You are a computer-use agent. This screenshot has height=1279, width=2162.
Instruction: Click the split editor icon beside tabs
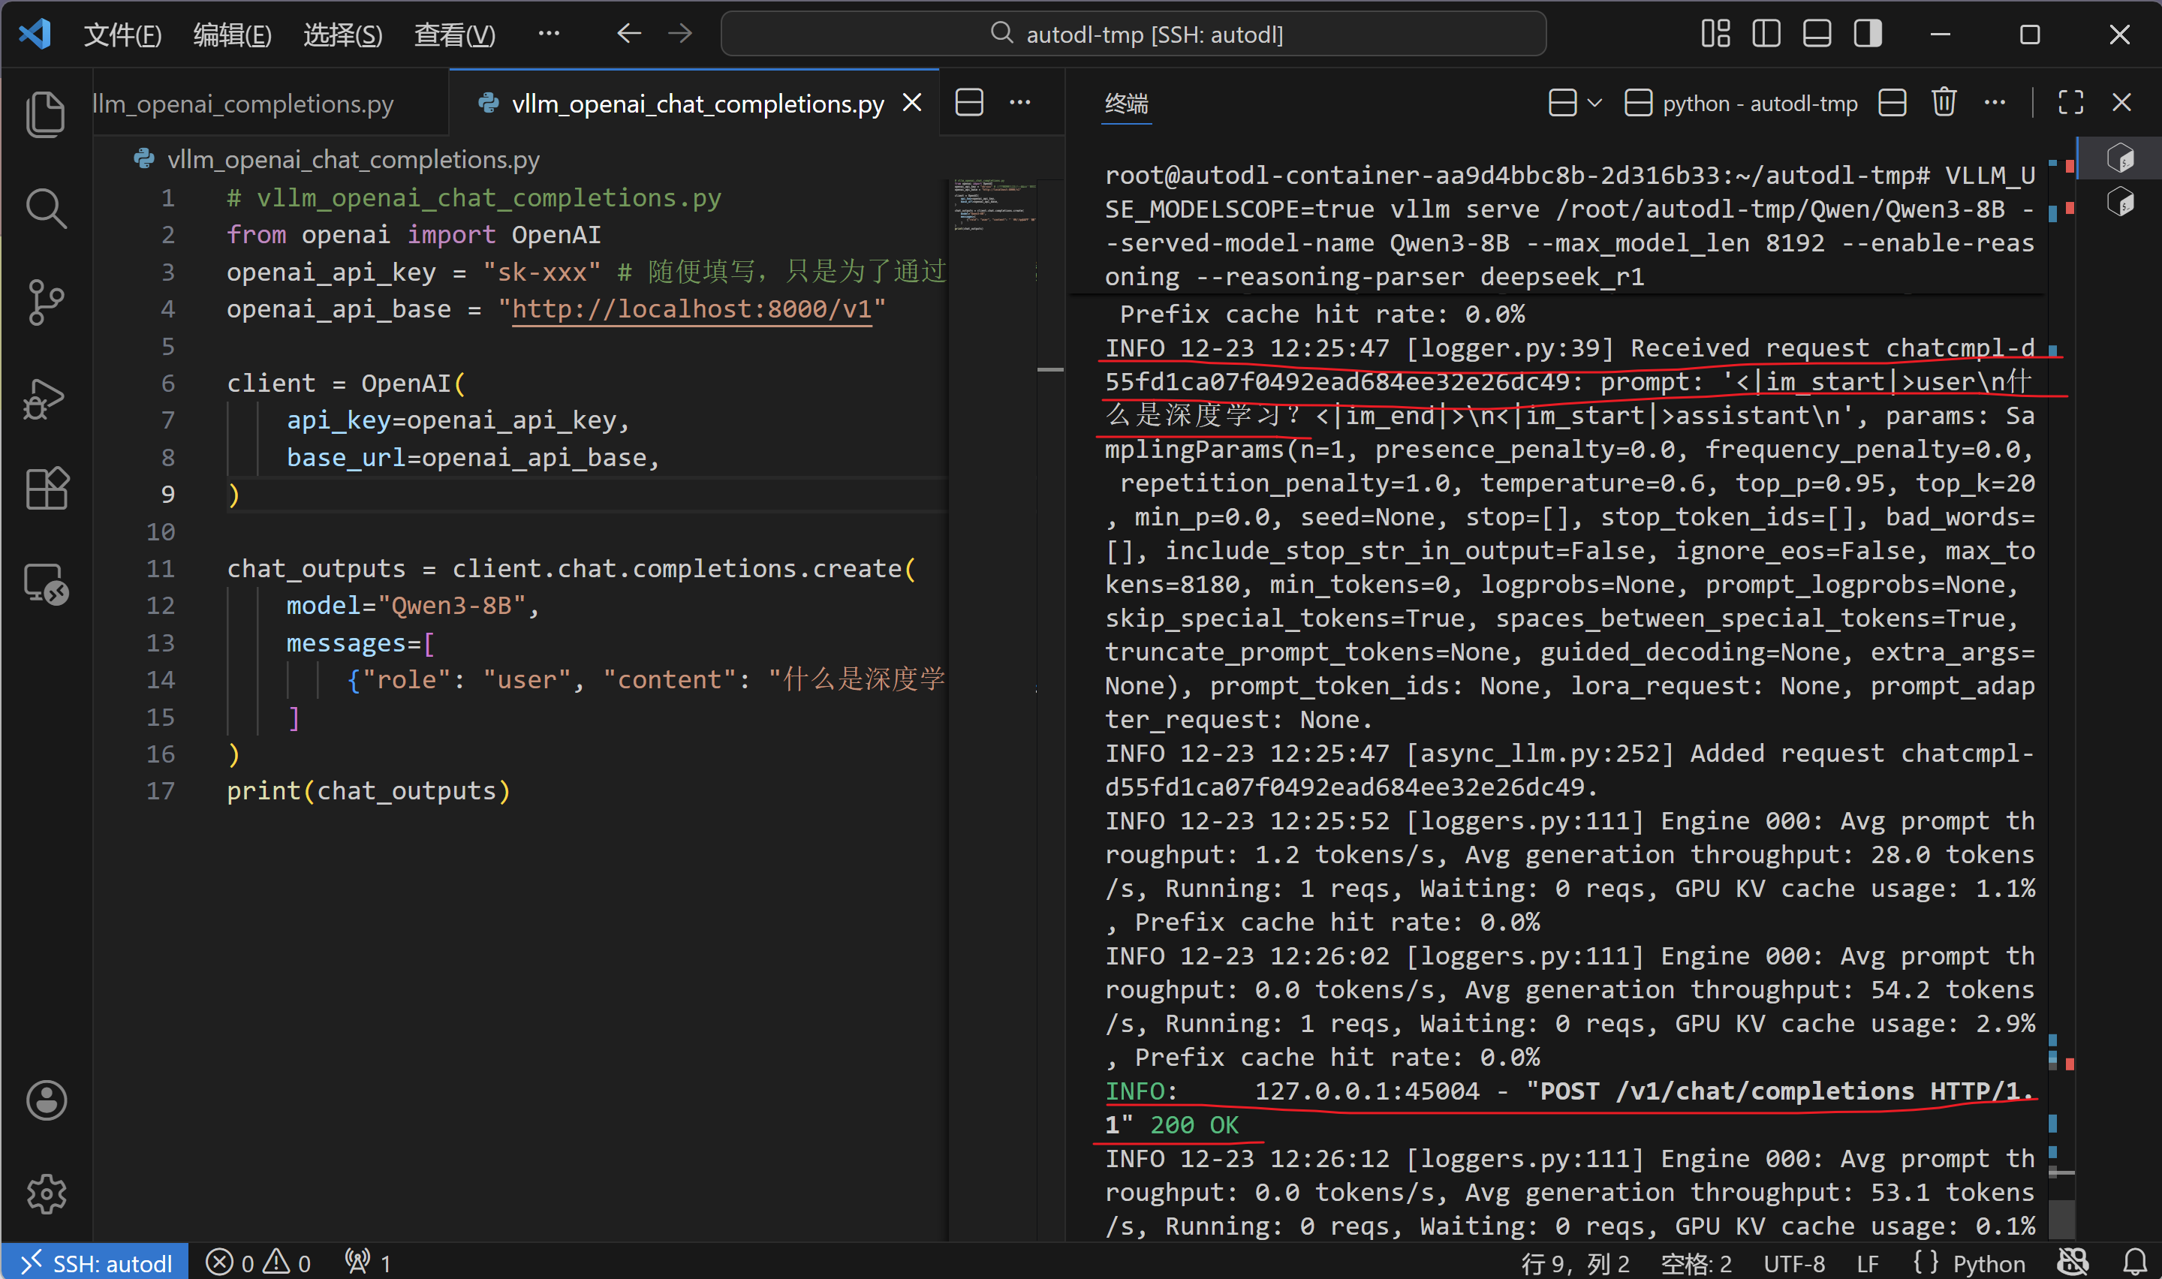pyautogui.click(x=969, y=104)
